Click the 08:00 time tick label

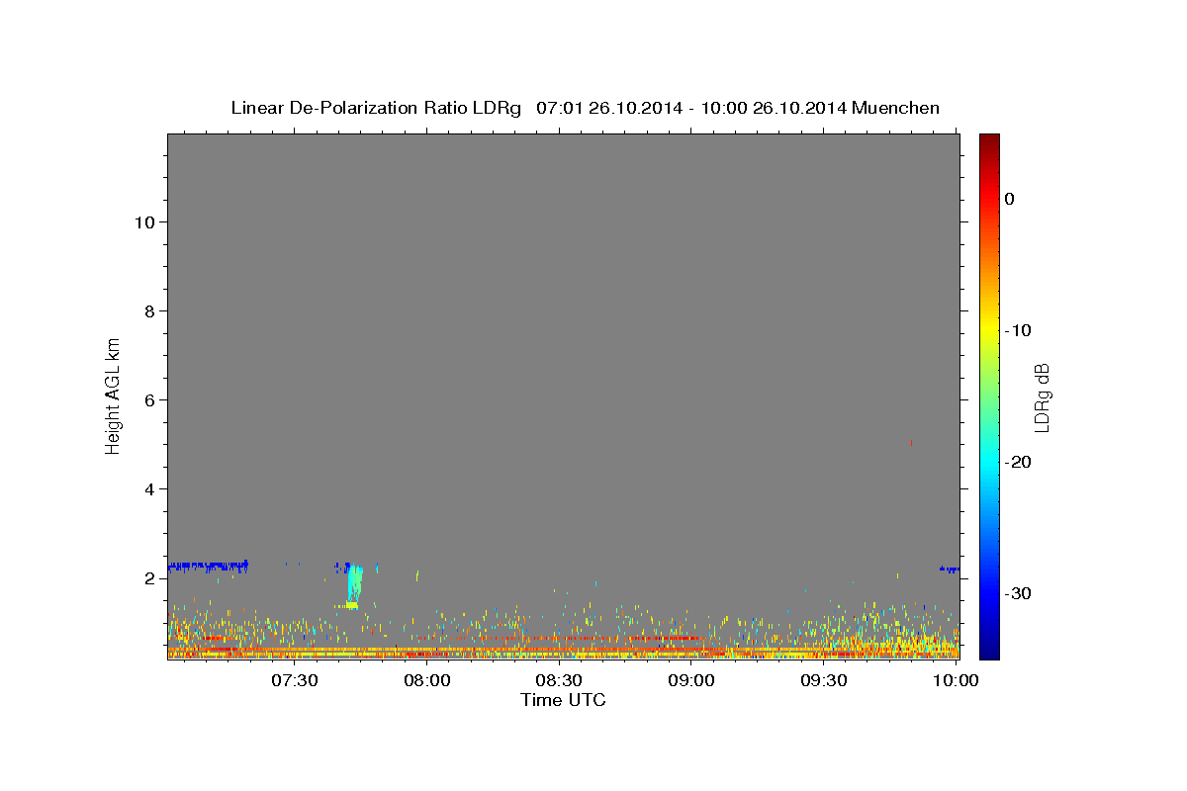427,680
